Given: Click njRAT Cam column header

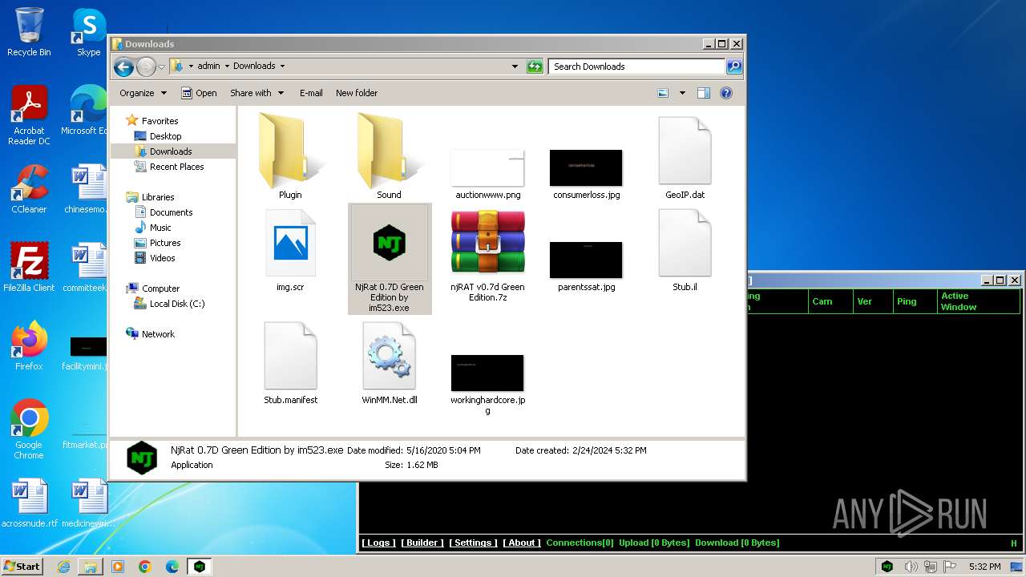Looking at the screenshot, I should coord(830,301).
